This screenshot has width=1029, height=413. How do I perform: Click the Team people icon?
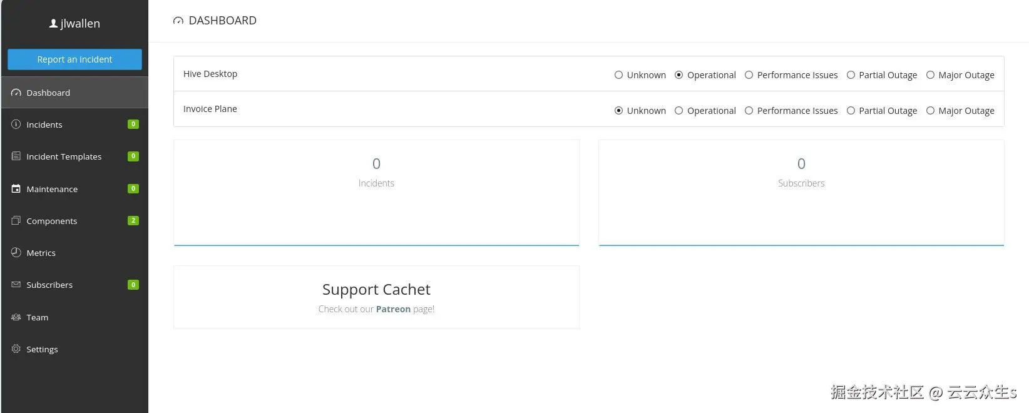click(x=16, y=317)
